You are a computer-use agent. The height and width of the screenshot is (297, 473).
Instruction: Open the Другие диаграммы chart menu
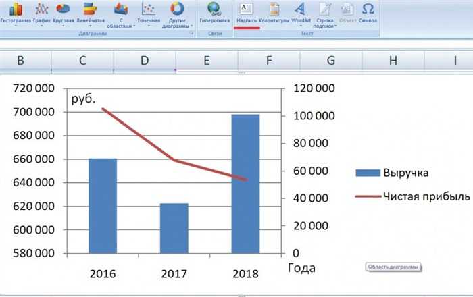click(x=177, y=15)
